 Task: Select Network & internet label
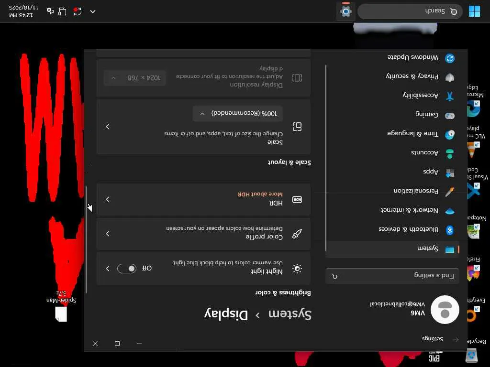click(x=410, y=210)
